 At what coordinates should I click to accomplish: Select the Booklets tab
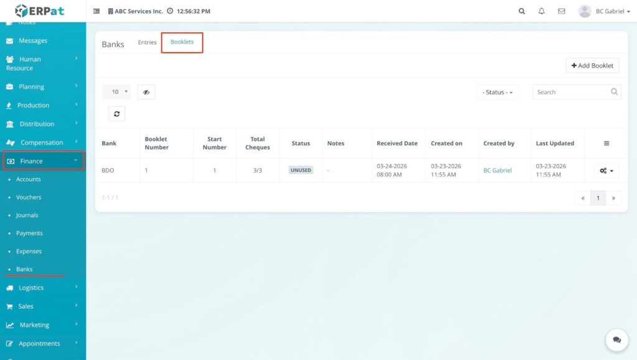click(182, 42)
